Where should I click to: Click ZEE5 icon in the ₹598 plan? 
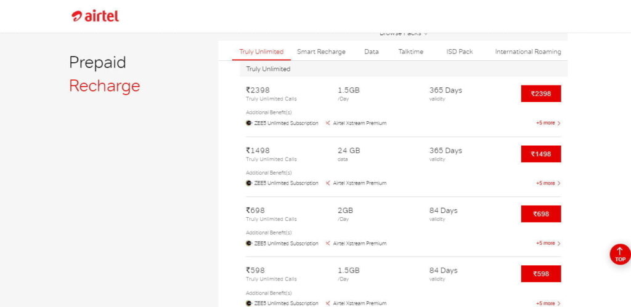pyautogui.click(x=249, y=303)
